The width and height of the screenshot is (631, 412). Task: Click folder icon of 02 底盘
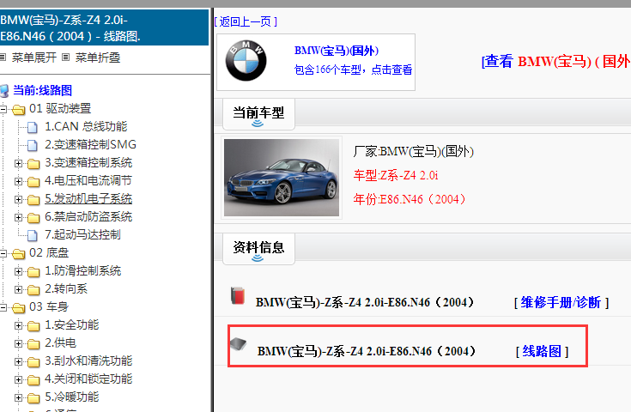coord(19,253)
